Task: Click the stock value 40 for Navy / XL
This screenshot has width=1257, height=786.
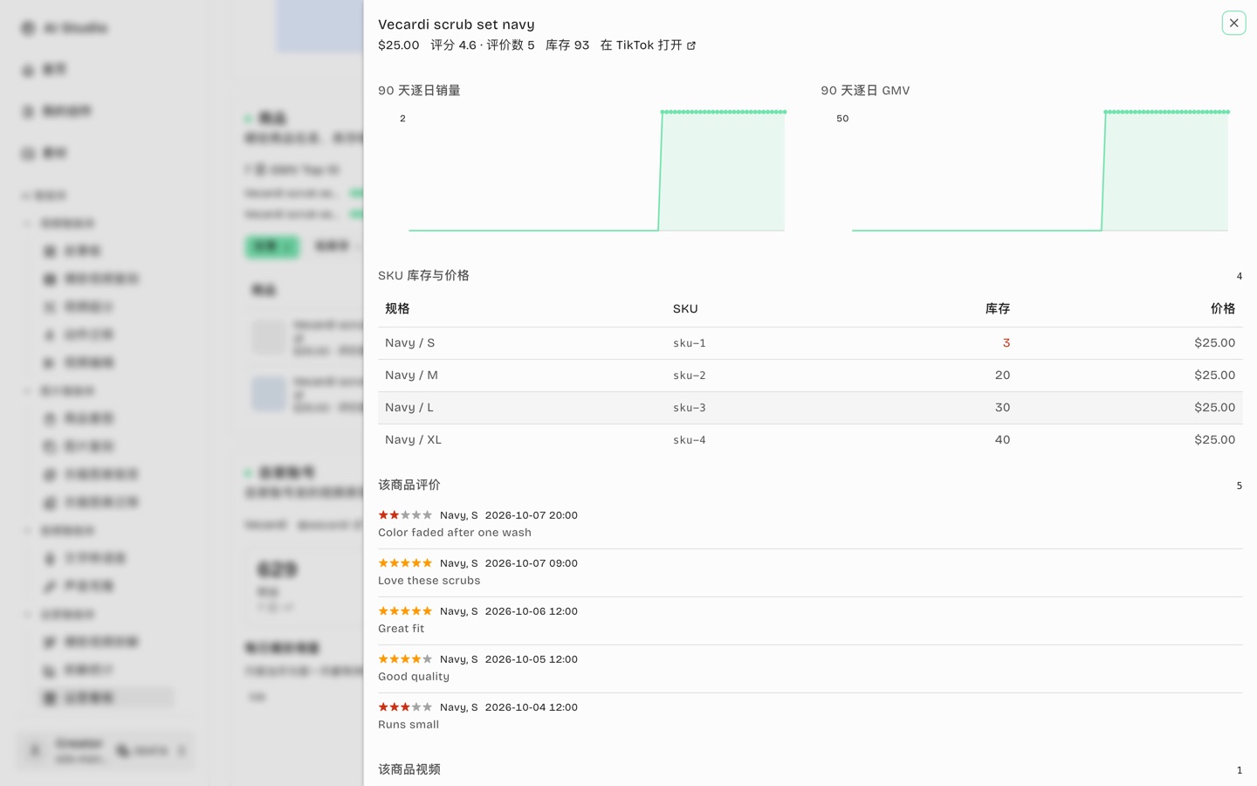Action: click(x=1002, y=440)
